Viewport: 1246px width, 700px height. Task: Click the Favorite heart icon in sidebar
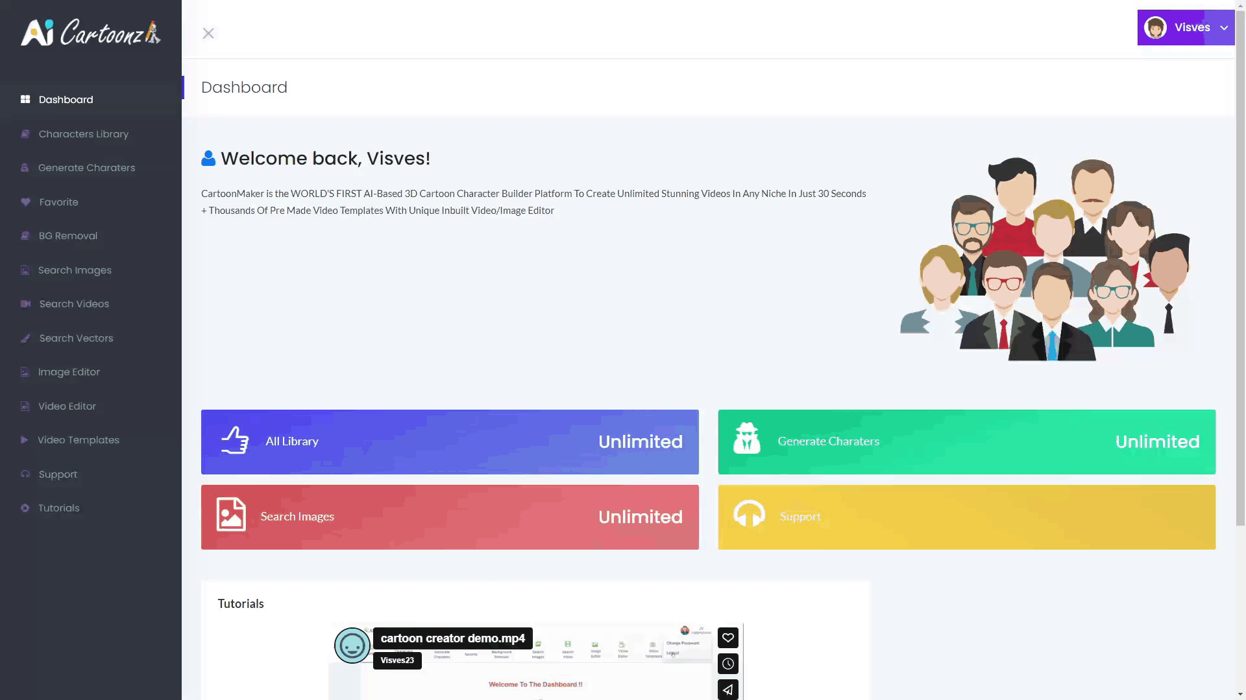(x=25, y=202)
